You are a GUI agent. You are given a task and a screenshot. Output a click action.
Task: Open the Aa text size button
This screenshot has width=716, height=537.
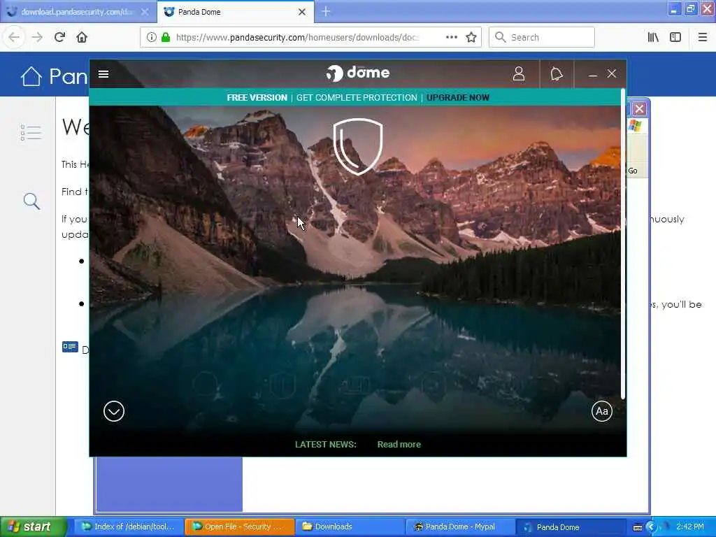point(602,411)
